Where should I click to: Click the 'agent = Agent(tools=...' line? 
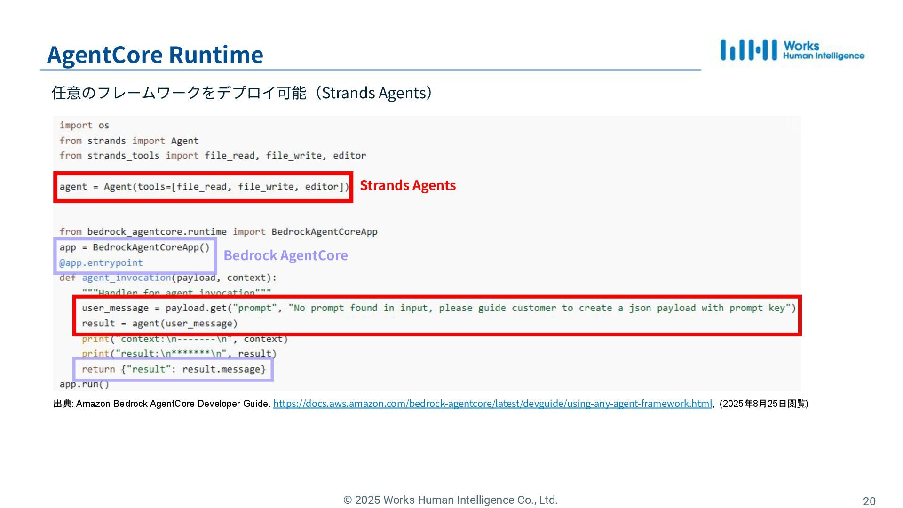(204, 187)
